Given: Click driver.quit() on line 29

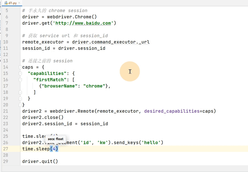Looking at the screenshot, I should [x=40, y=161].
